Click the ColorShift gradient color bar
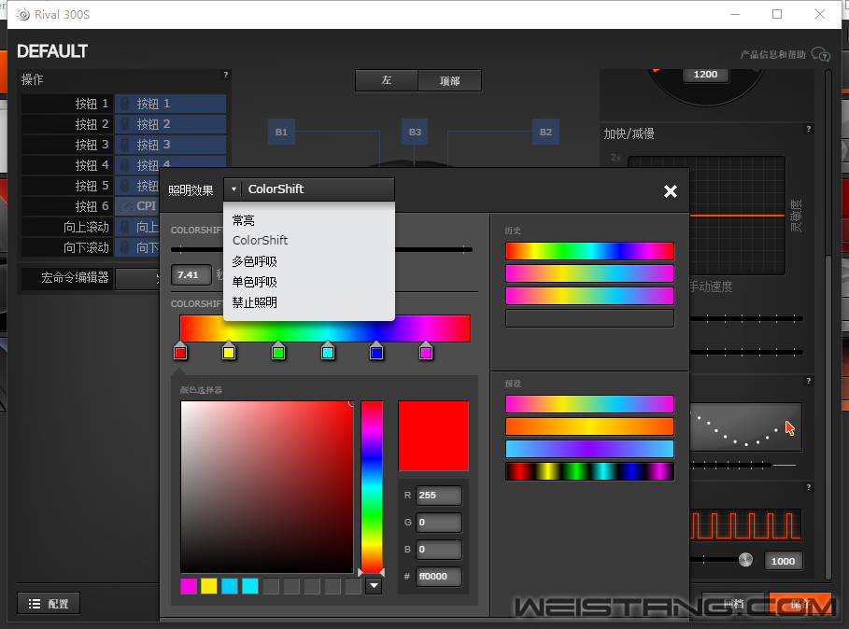Image resolution: width=849 pixels, height=629 pixels. 325,328
